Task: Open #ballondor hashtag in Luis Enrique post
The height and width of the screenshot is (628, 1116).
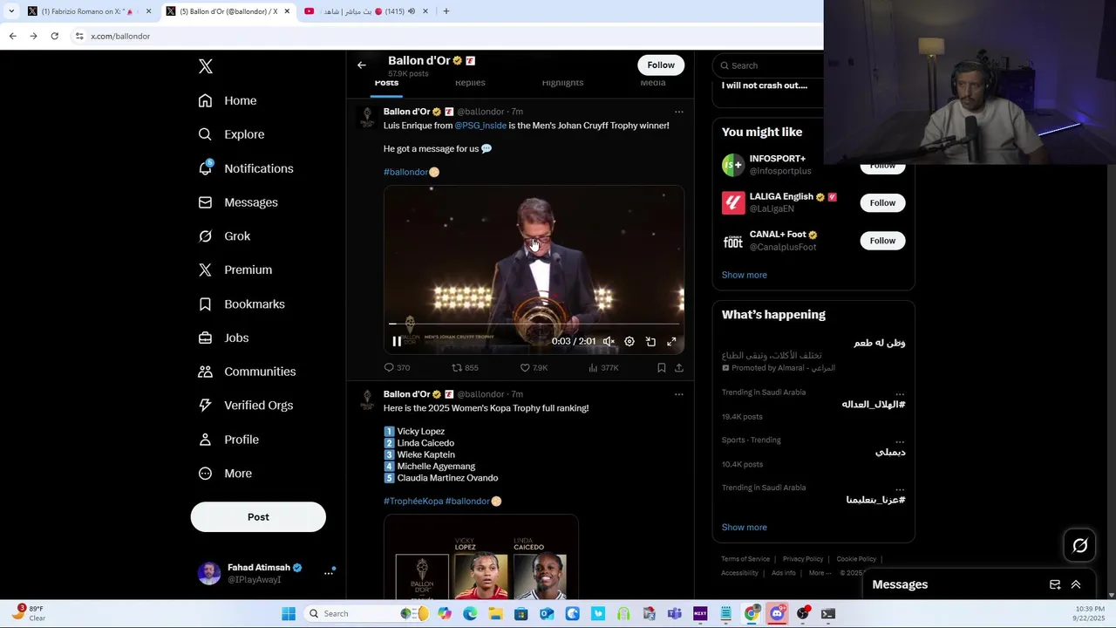Action: click(x=405, y=172)
